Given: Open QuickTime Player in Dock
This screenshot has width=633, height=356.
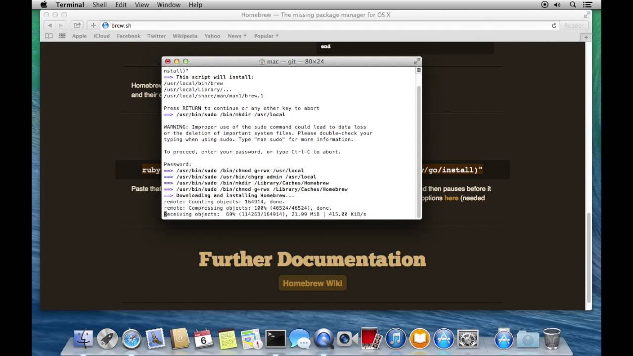Looking at the screenshot, I should click(x=323, y=339).
